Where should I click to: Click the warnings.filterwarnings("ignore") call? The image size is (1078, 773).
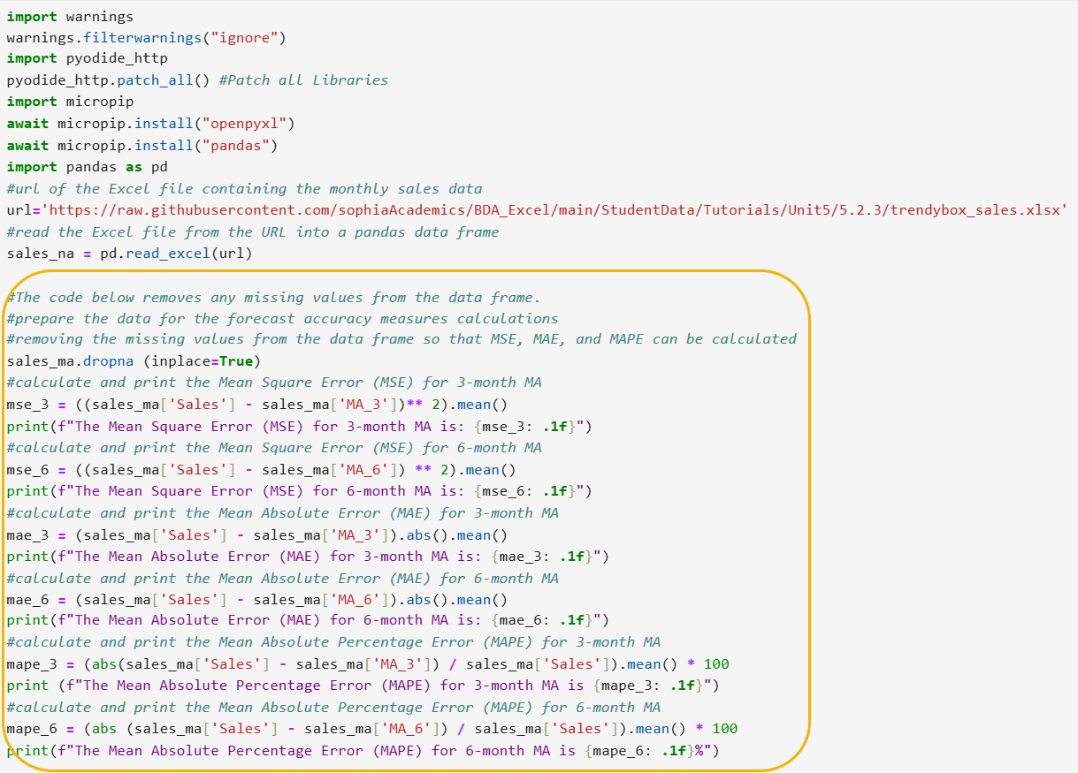point(146,37)
